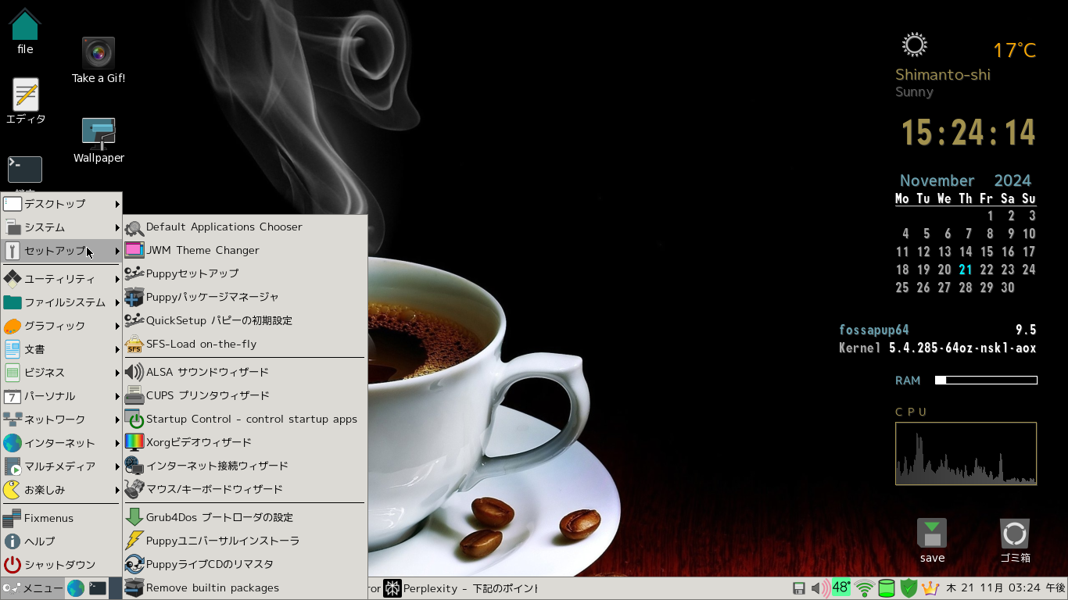Open the Wi-Fi network tray icon
Screen dimensions: 1068x600
pos(864,588)
